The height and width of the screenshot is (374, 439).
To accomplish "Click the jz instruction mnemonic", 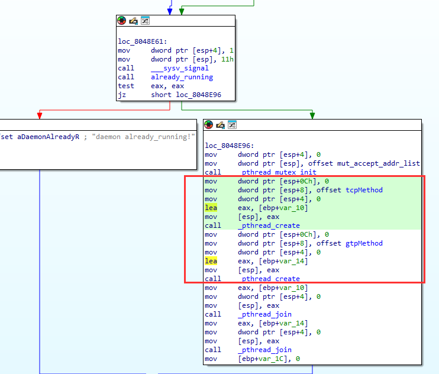I will (x=121, y=95).
